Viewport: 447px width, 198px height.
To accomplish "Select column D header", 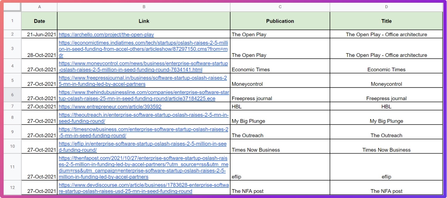I will click(x=386, y=7).
